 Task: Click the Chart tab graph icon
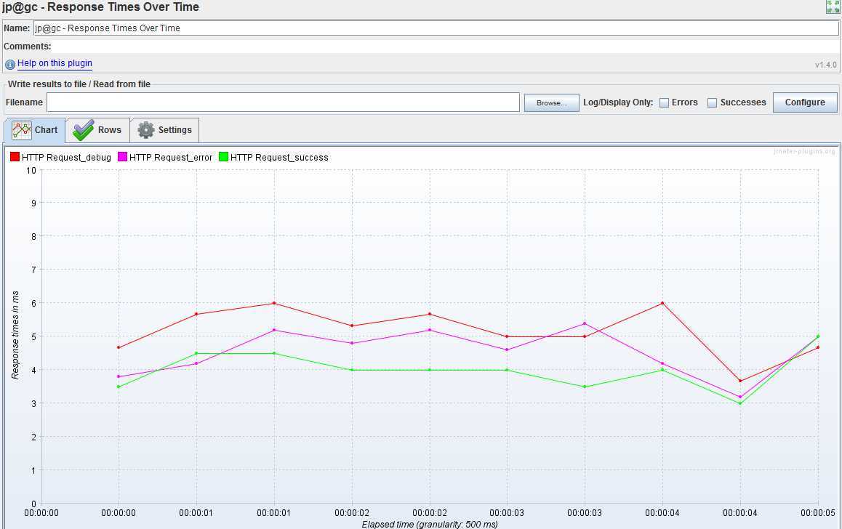point(22,130)
